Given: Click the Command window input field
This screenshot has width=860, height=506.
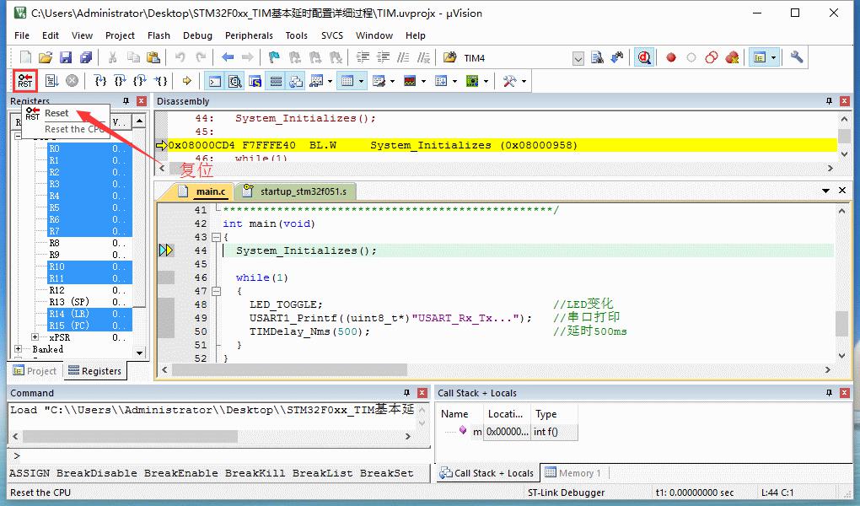Looking at the screenshot, I should (x=219, y=456).
